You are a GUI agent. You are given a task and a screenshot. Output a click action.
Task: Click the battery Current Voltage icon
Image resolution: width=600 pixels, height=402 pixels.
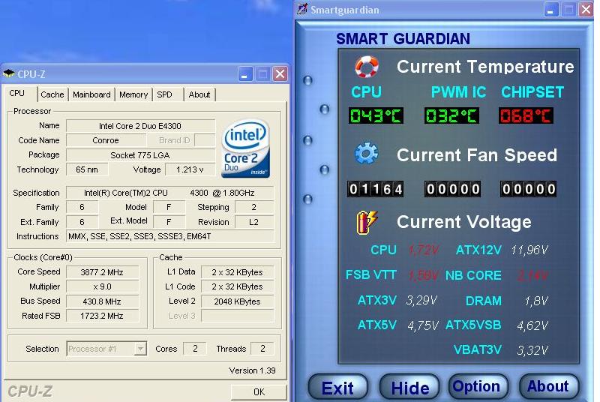tap(367, 222)
